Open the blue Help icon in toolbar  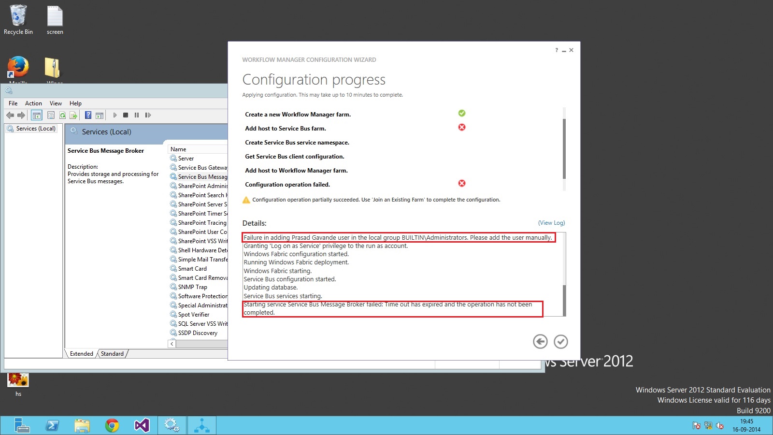tap(88, 115)
